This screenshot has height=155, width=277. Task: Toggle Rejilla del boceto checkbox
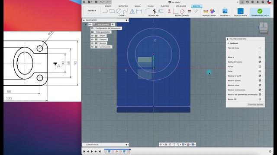[x=260, y=62]
